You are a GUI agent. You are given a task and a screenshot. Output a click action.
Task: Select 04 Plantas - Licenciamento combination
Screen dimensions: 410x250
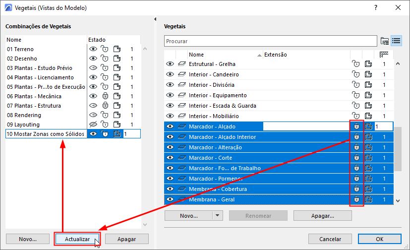click(x=40, y=77)
